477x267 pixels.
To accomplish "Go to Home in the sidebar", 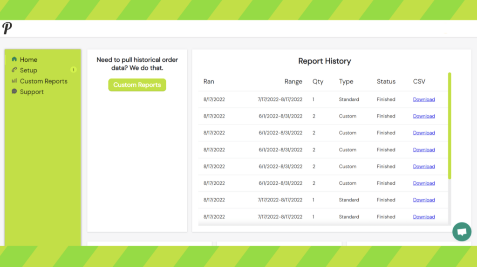I will (x=28, y=59).
